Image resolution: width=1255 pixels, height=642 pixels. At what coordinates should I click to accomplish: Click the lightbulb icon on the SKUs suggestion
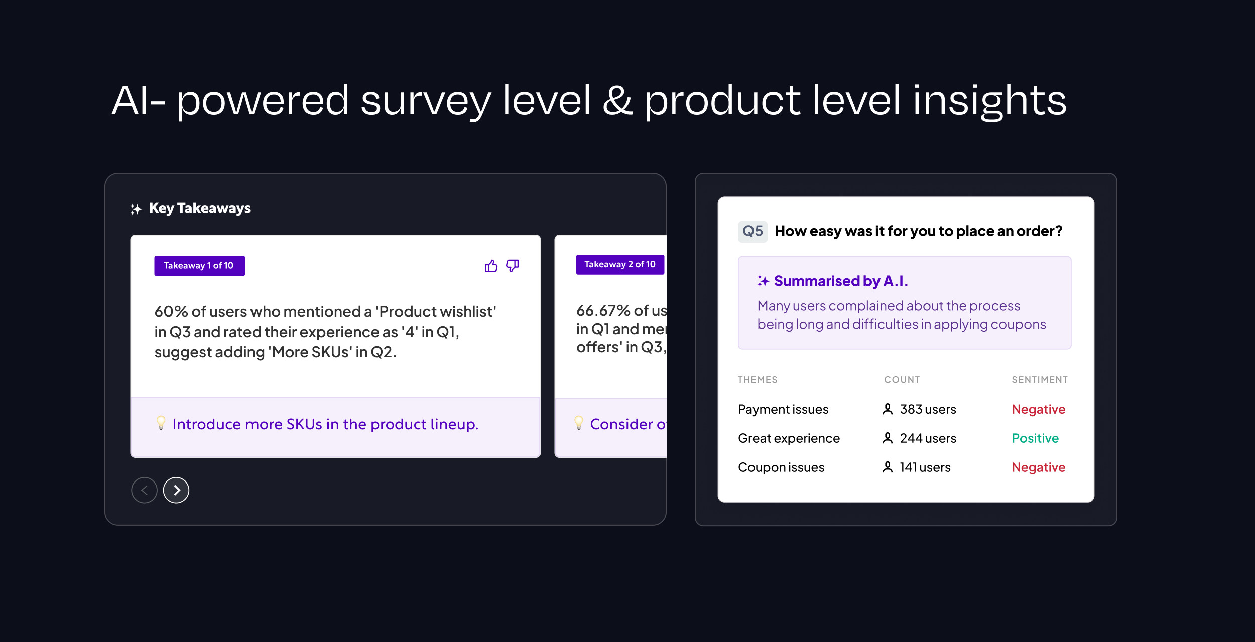pos(161,423)
